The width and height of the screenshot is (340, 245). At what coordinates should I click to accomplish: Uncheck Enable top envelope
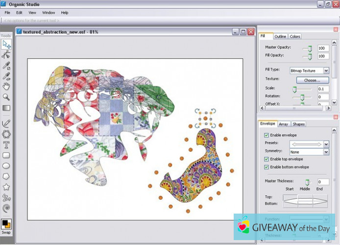click(267, 159)
